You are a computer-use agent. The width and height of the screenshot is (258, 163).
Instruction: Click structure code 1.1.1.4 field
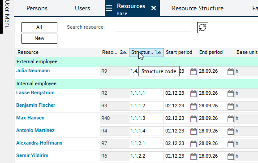click(x=146, y=131)
